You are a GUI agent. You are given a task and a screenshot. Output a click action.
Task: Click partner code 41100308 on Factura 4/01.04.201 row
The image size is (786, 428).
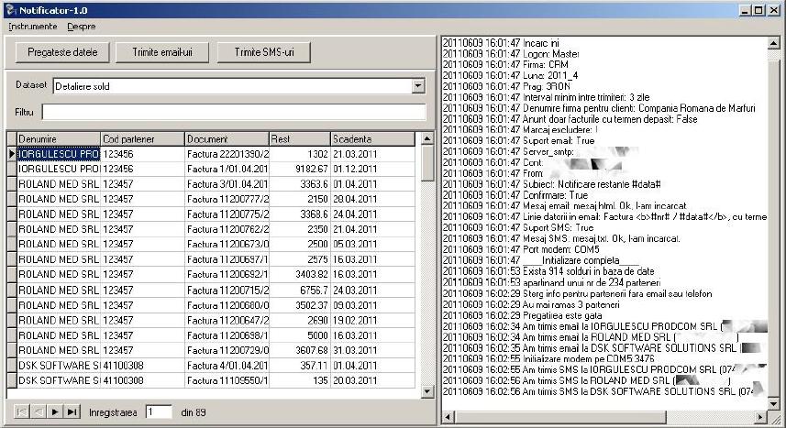(x=142, y=366)
